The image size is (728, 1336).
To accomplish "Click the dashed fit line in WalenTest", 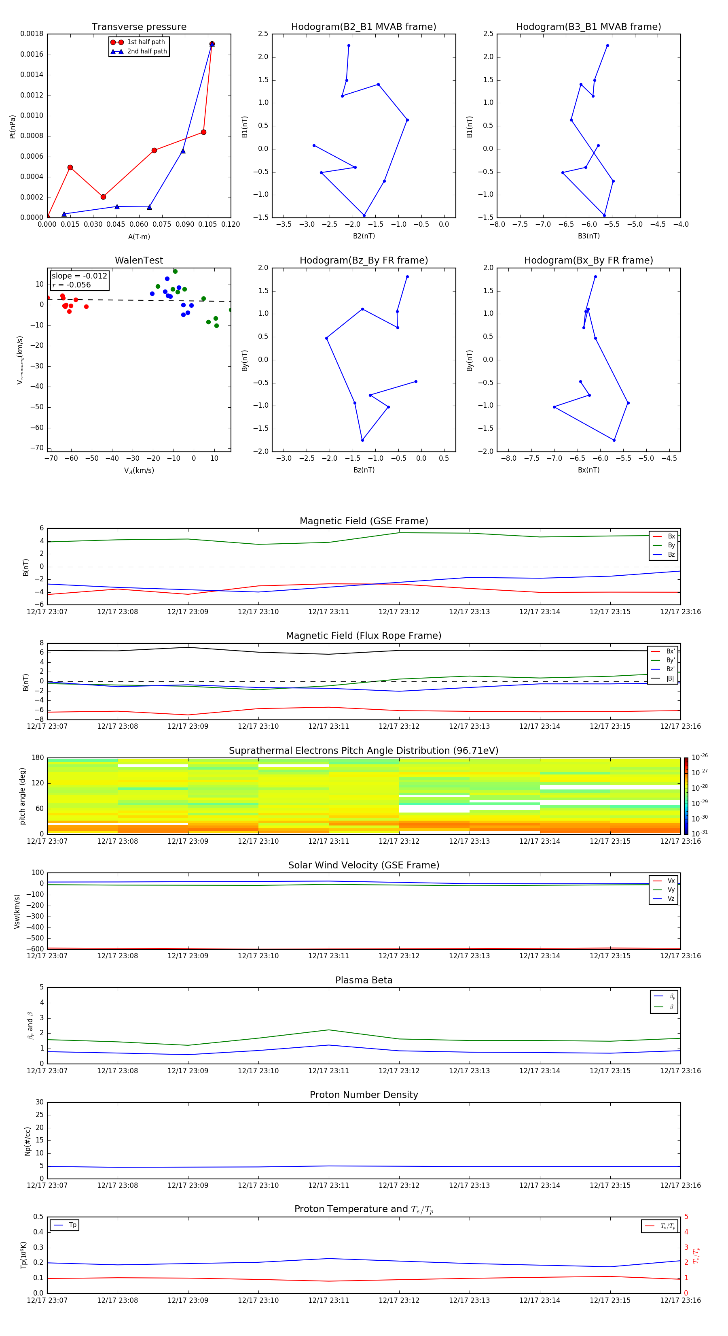I will click(139, 300).
